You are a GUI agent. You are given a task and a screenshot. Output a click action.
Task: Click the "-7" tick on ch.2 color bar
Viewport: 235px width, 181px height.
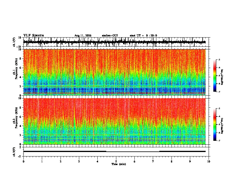[219, 141]
